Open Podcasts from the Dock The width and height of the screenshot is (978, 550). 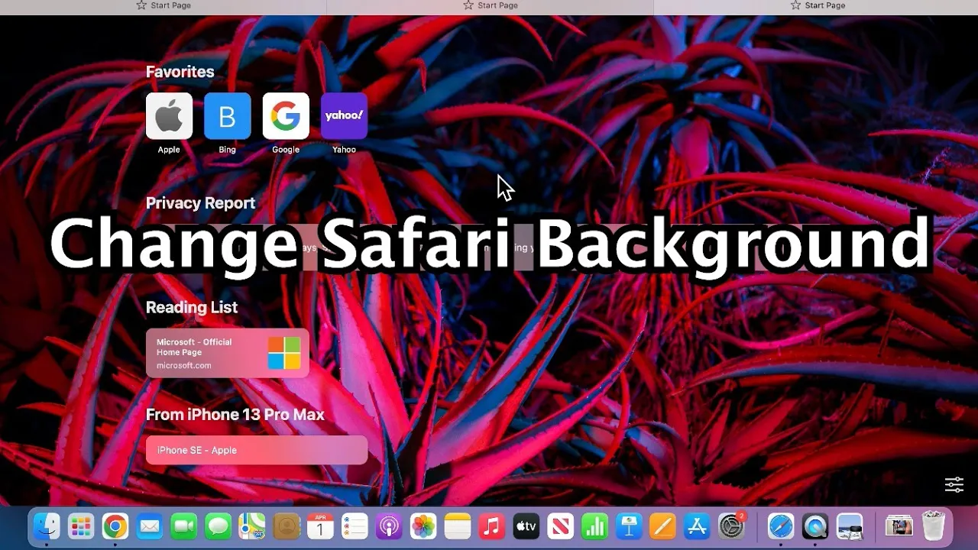pos(389,526)
